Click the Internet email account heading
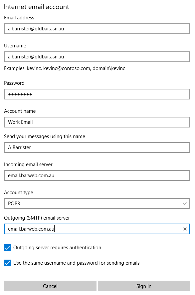 point(36,7)
